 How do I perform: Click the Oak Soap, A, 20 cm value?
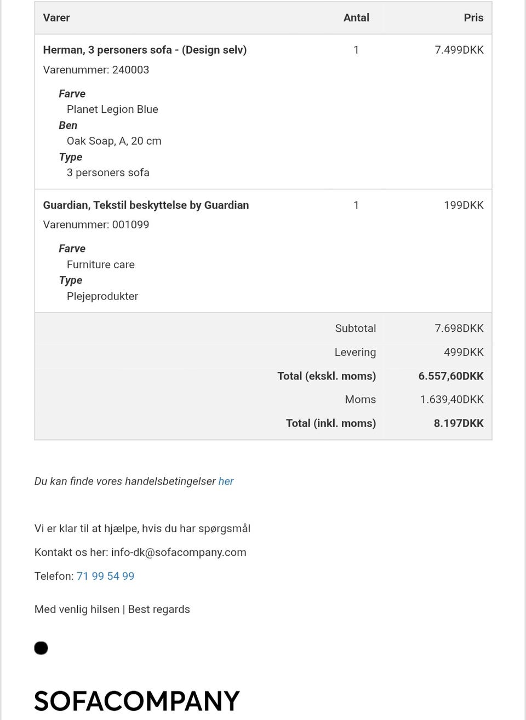pos(114,141)
